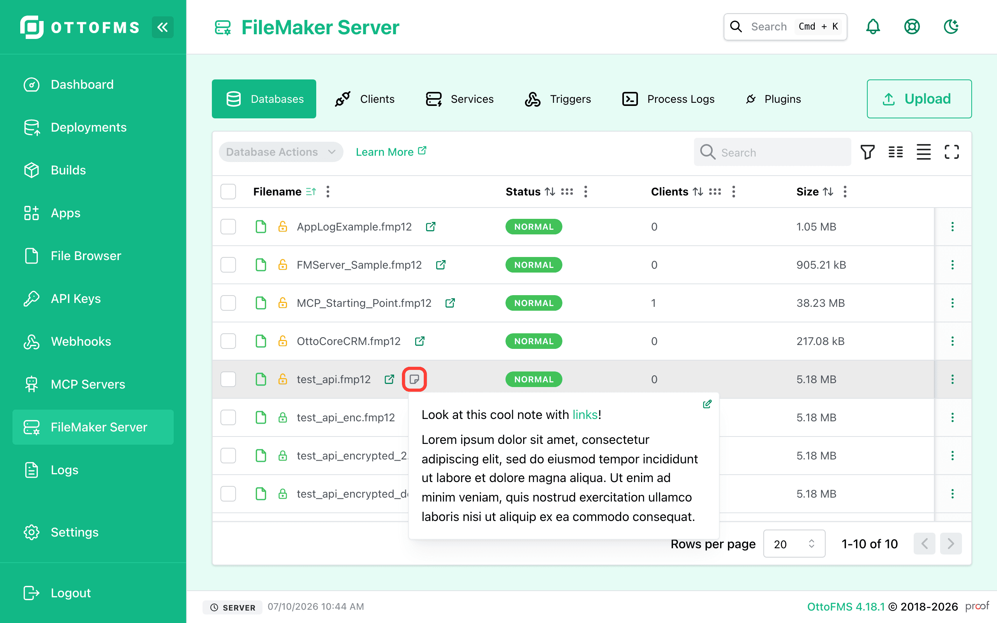Check the AppLogExample.fmp12 row checkbox

click(x=228, y=227)
